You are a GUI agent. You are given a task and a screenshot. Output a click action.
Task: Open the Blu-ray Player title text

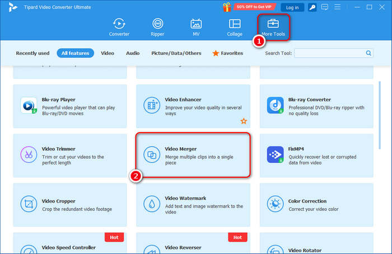tap(58, 100)
